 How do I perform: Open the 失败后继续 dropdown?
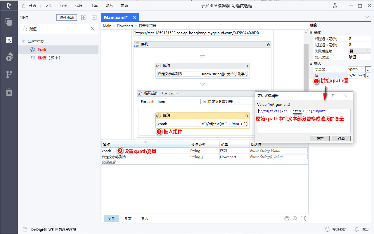tap(359, 51)
